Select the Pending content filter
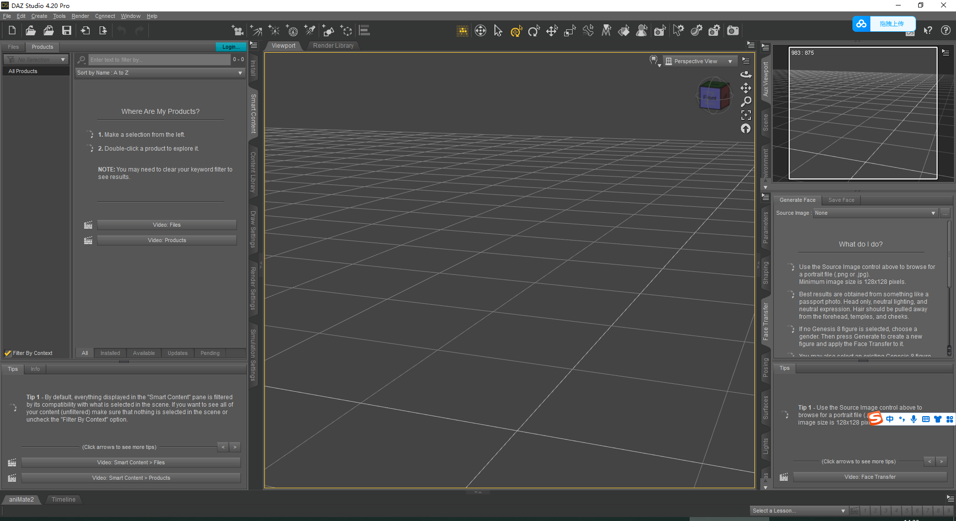The height and width of the screenshot is (521, 956). (210, 353)
